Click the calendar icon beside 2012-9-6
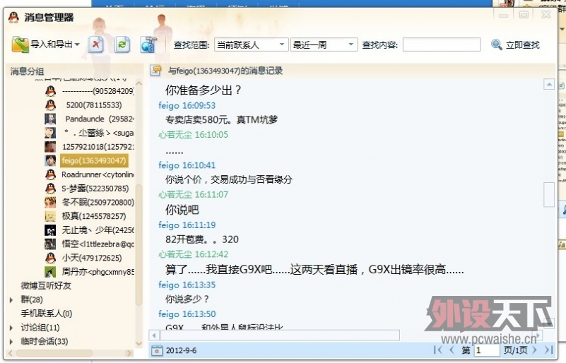Screen dimensions: 566x363 [157, 350]
